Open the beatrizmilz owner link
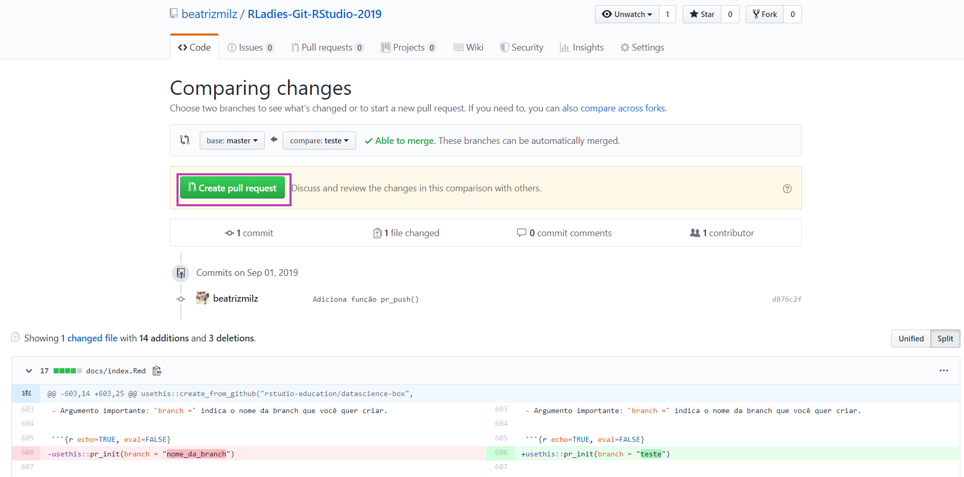 pyautogui.click(x=210, y=14)
